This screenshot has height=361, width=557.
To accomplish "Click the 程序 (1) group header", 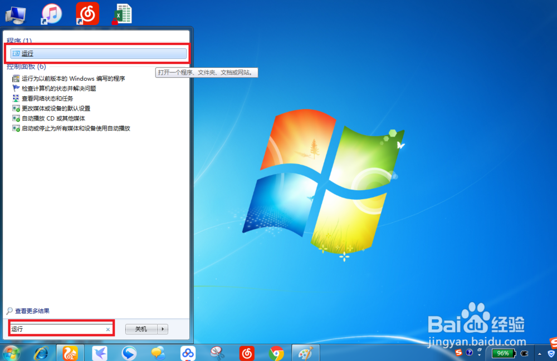I will [19, 41].
